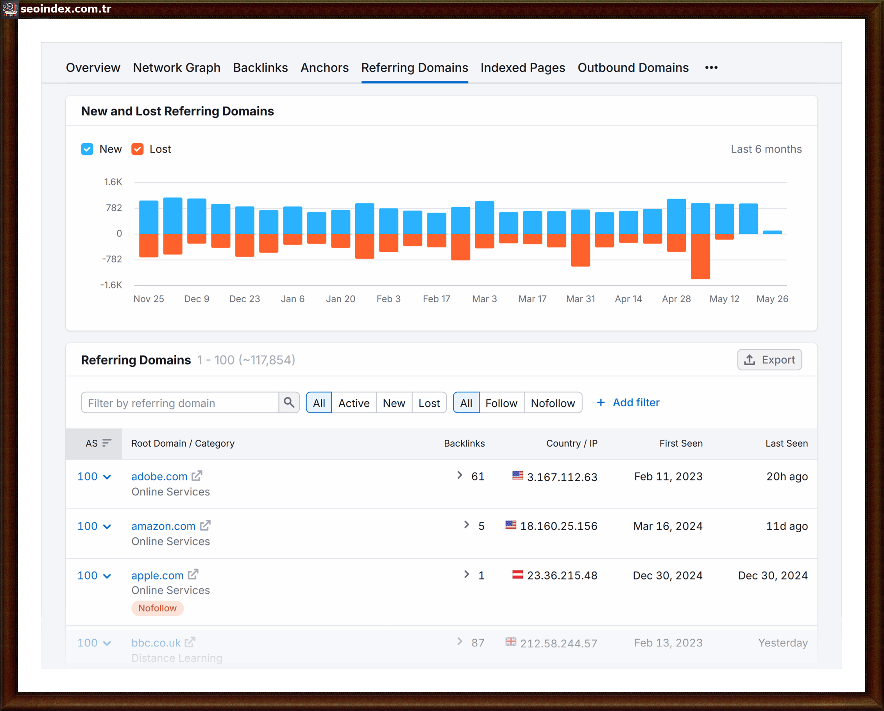Open amazon.com external link icon
Viewport: 884px width, 711px height.
click(x=205, y=525)
